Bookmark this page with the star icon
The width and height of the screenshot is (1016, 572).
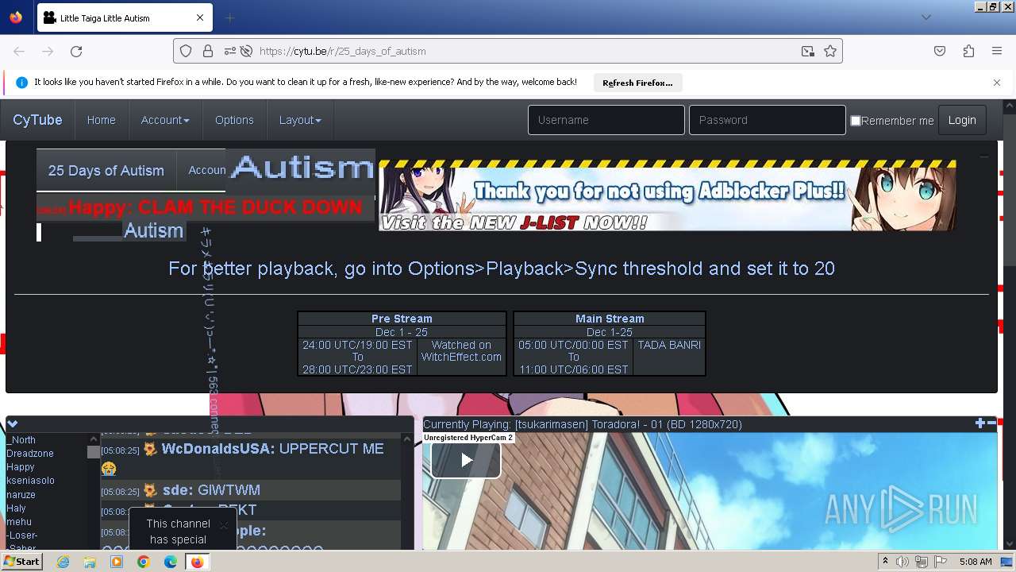(830, 51)
